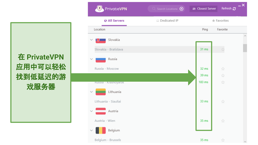258x145 pixels.
Task: Collapse the Russia server group
Action: point(92,59)
